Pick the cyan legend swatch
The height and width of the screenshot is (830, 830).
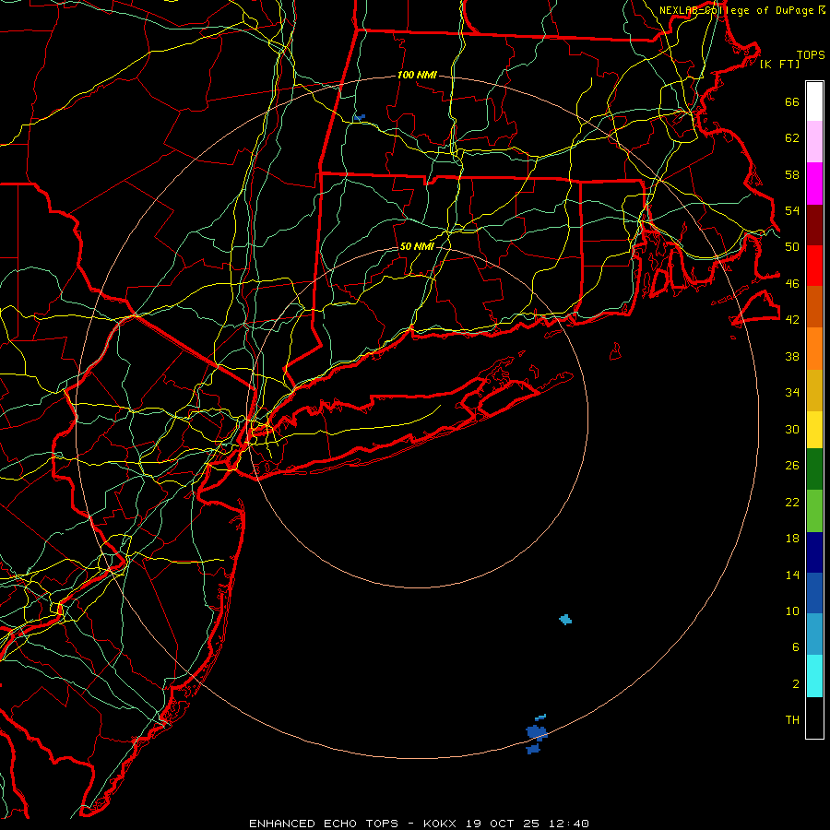[814, 676]
